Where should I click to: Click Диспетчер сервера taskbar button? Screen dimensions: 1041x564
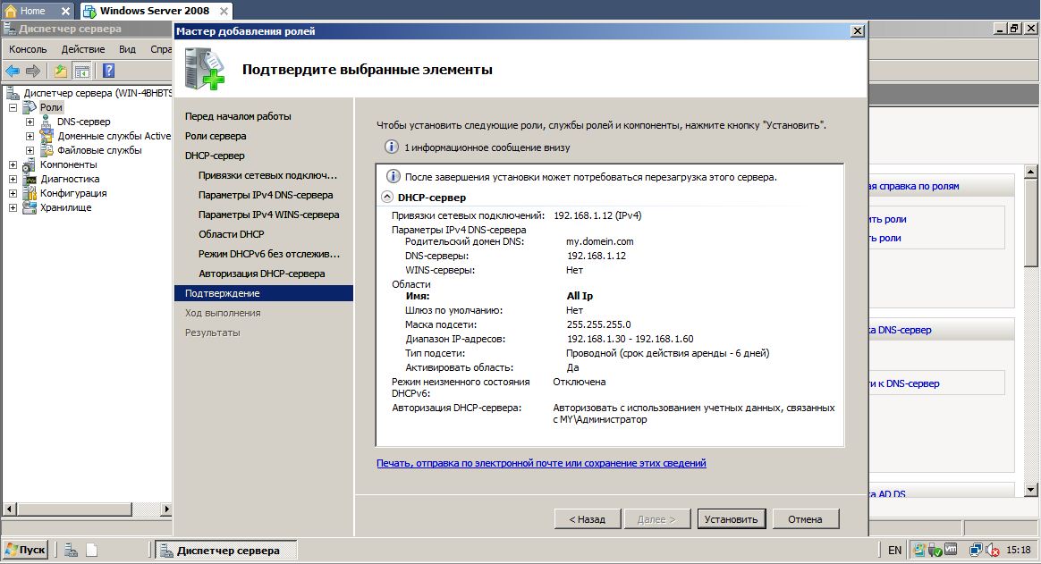(225, 550)
